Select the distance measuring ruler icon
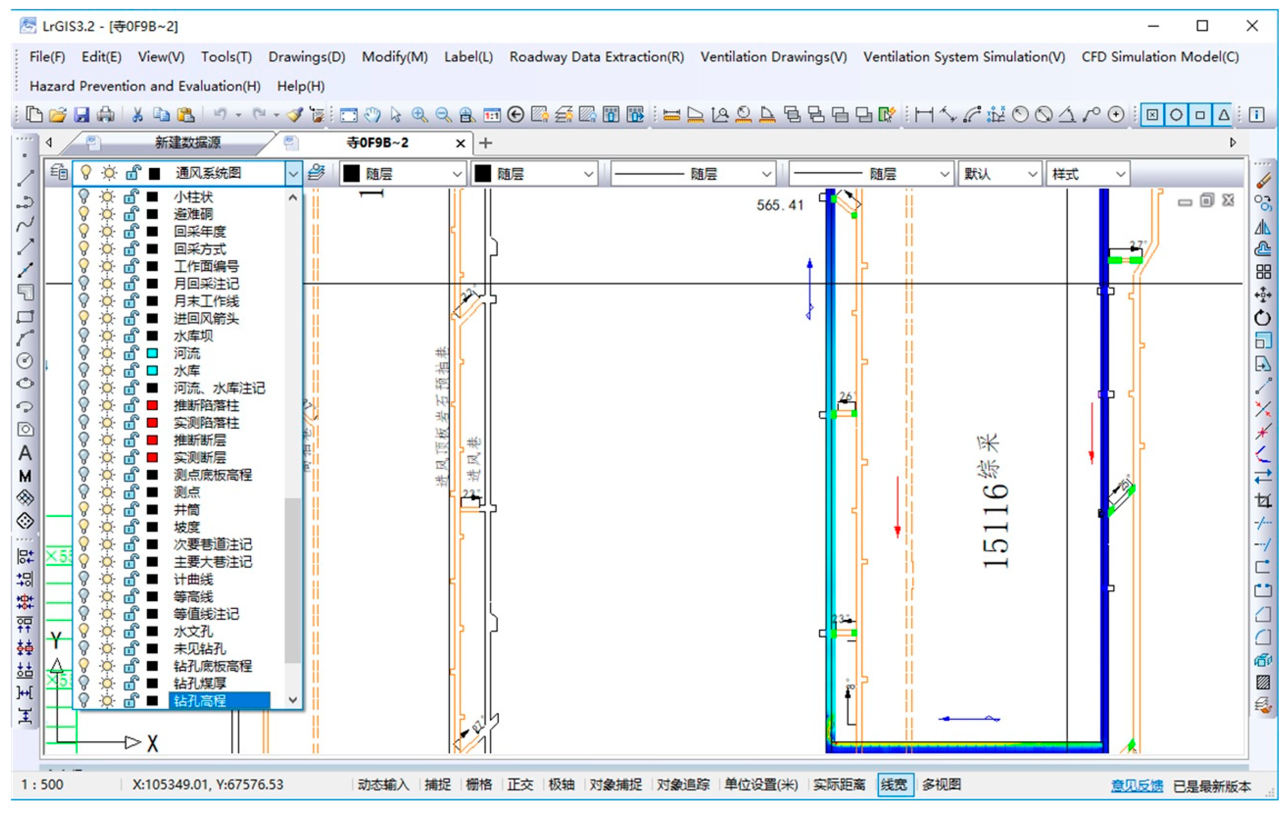The height and width of the screenshot is (813, 1287). [x=671, y=114]
